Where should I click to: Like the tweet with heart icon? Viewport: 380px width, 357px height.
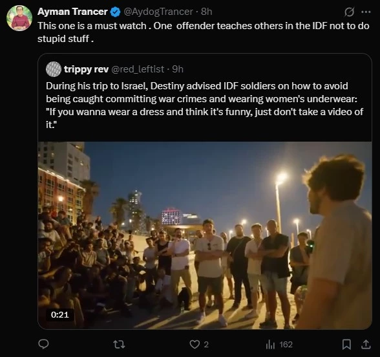pyautogui.click(x=195, y=344)
